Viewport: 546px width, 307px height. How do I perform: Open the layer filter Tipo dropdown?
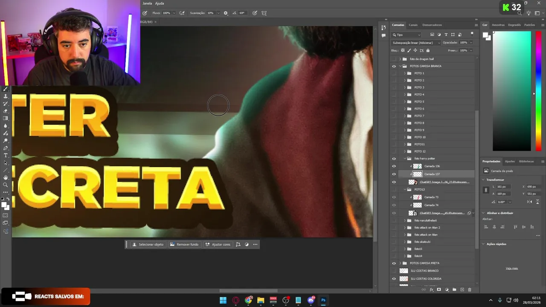407,35
